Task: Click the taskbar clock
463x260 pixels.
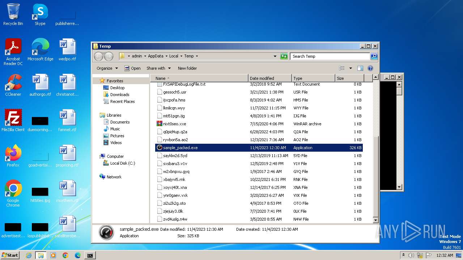Action: pos(445,255)
